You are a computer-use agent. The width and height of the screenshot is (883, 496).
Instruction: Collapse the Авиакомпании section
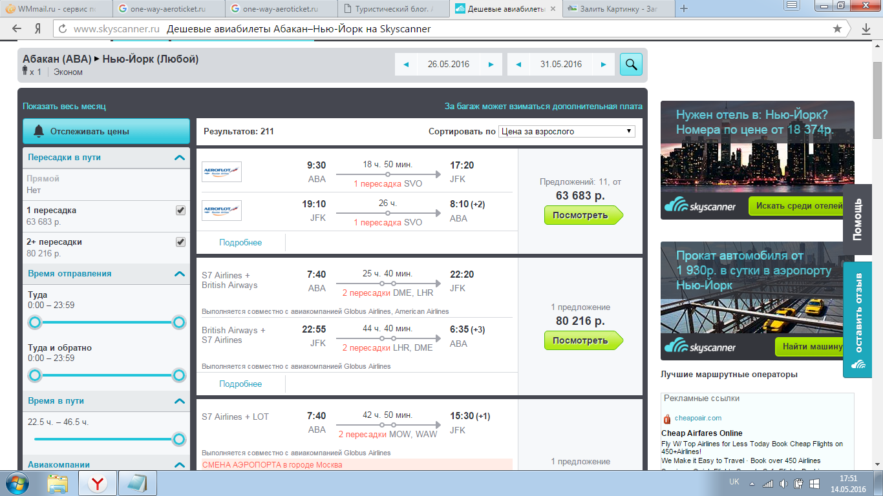(180, 464)
